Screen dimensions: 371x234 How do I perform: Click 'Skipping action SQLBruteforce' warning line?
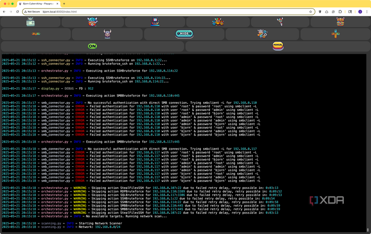click(142, 195)
